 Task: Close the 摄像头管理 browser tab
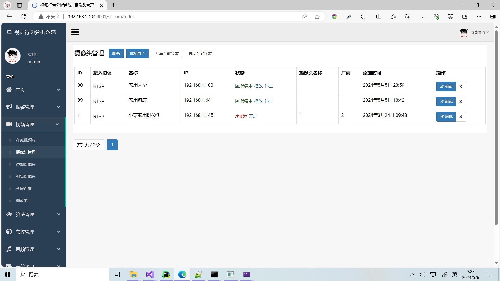tap(102, 5)
